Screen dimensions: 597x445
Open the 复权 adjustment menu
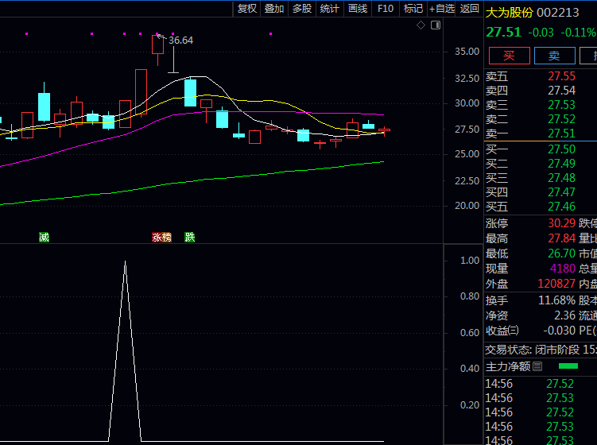pyautogui.click(x=247, y=9)
